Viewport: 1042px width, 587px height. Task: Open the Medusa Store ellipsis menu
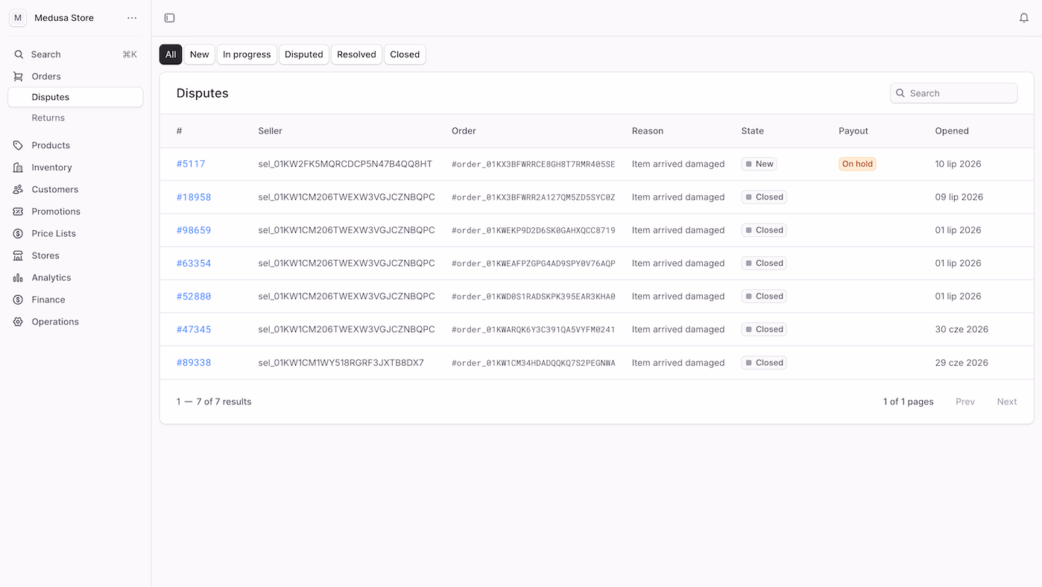(132, 18)
